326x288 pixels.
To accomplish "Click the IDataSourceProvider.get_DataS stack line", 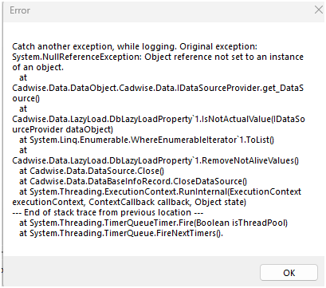I will 158,88.
